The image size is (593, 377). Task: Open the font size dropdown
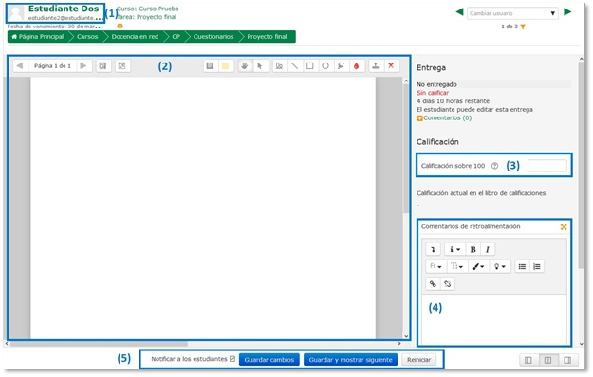(x=457, y=266)
